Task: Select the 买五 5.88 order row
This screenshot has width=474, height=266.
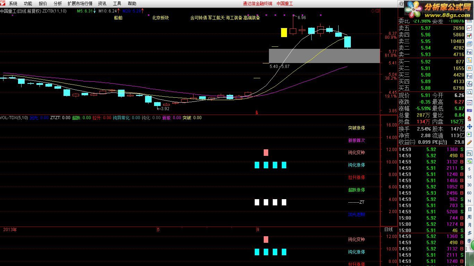Action: coord(431,88)
